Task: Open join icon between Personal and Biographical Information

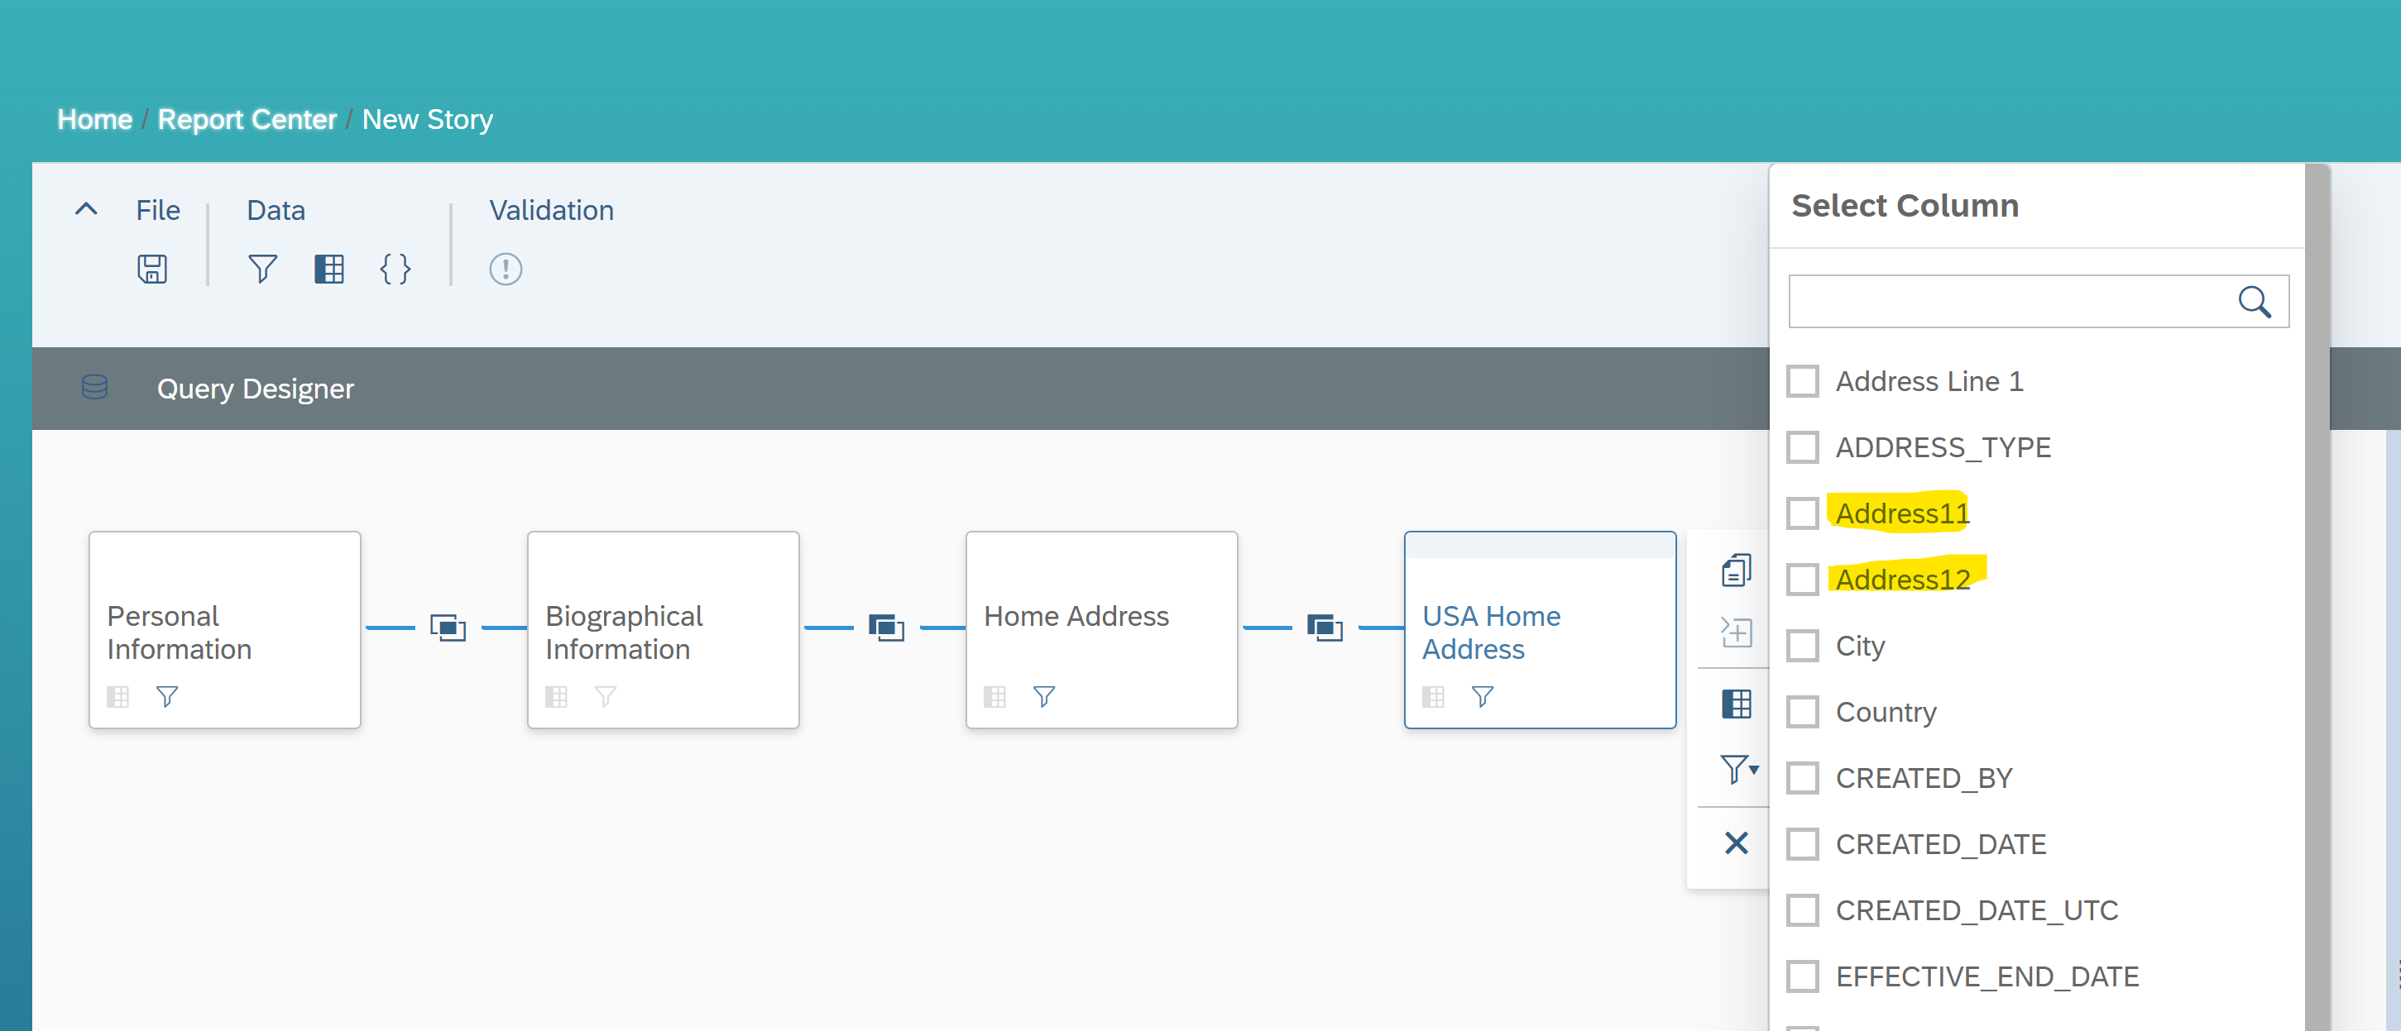Action: [x=448, y=628]
